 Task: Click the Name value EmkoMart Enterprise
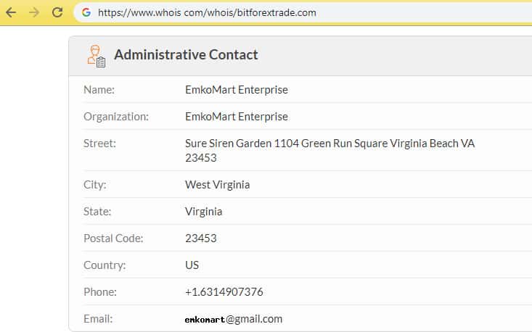(x=237, y=90)
